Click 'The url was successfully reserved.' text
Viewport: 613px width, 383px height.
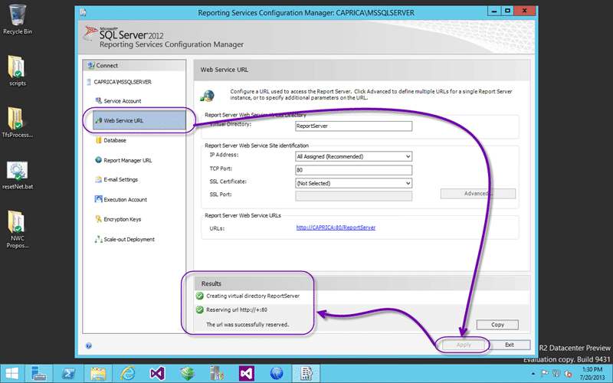point(247,325)
